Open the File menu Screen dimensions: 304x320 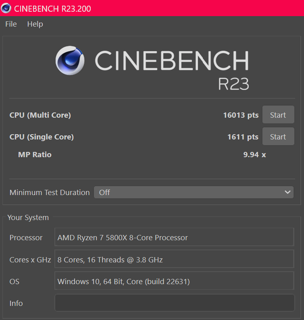(11, 24)
